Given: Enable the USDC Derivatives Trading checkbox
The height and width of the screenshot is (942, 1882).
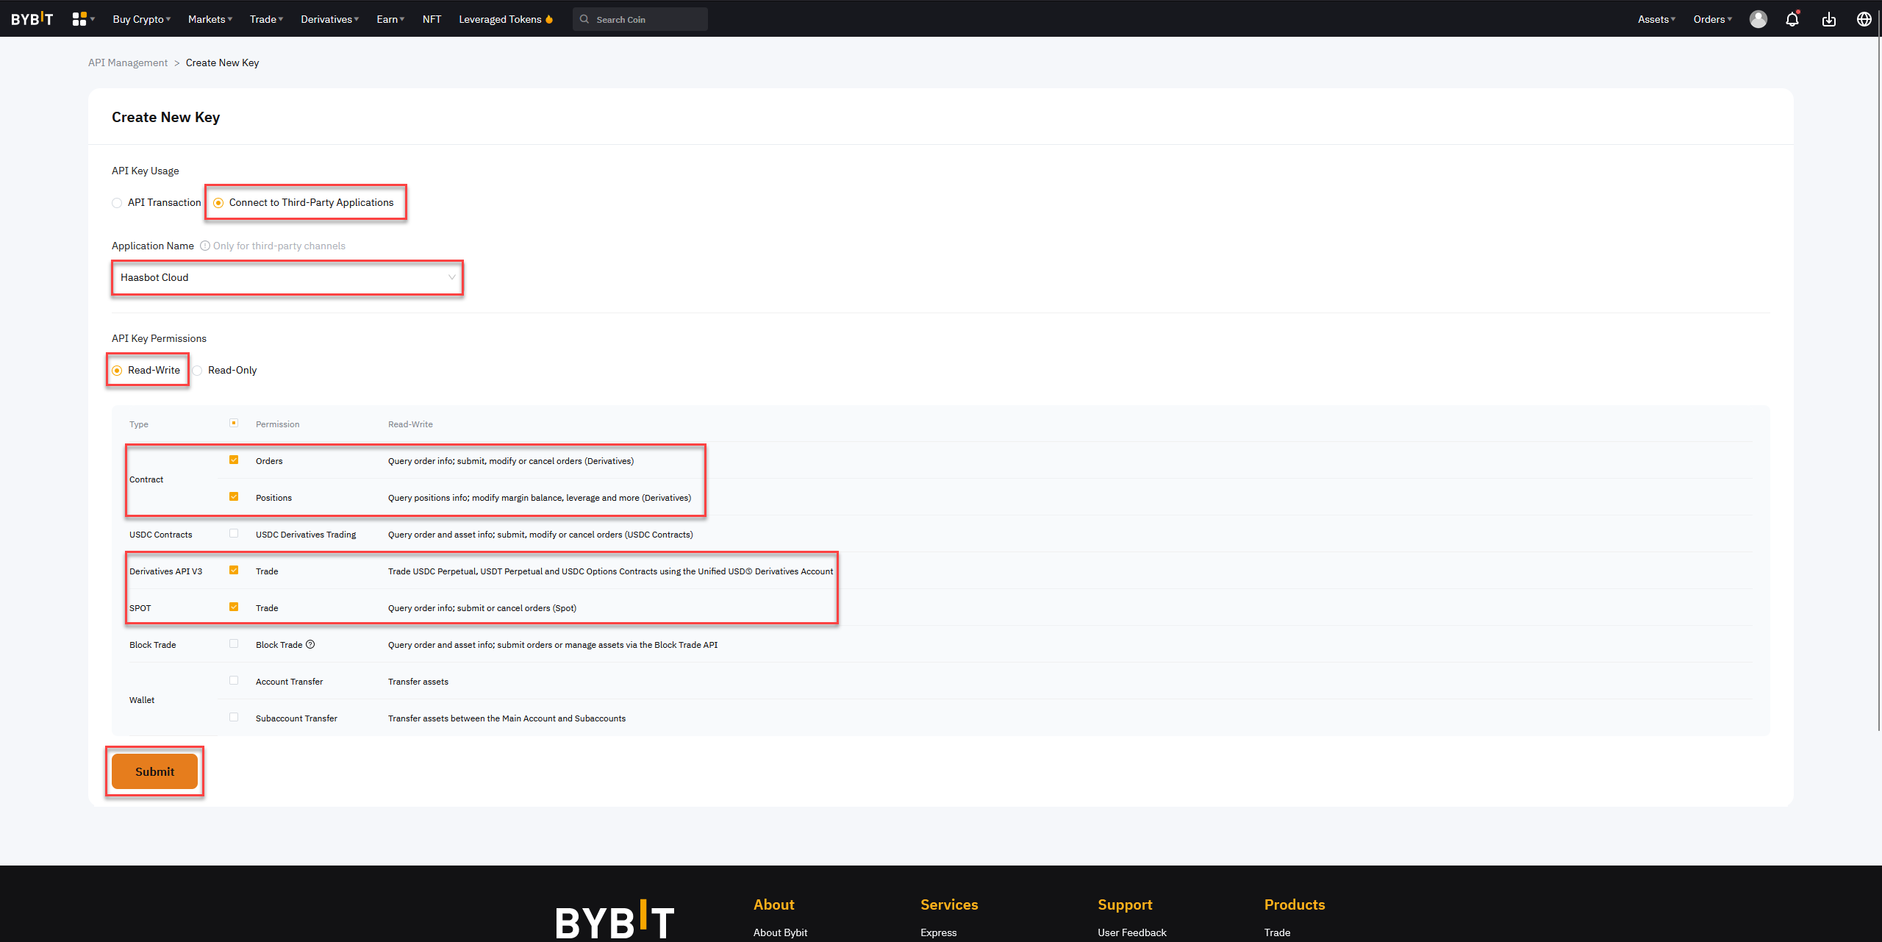Looking at the screenshot, I should click(234, 533).
